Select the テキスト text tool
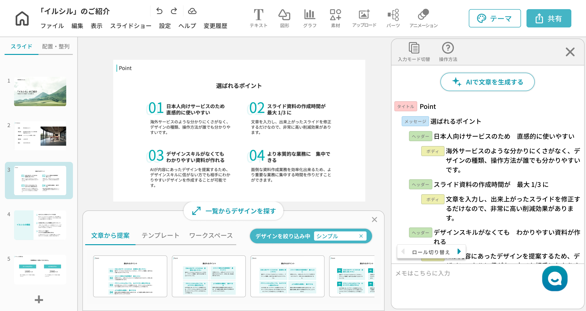This screenshot has height=311, width=586. click(x=259, y=18)
